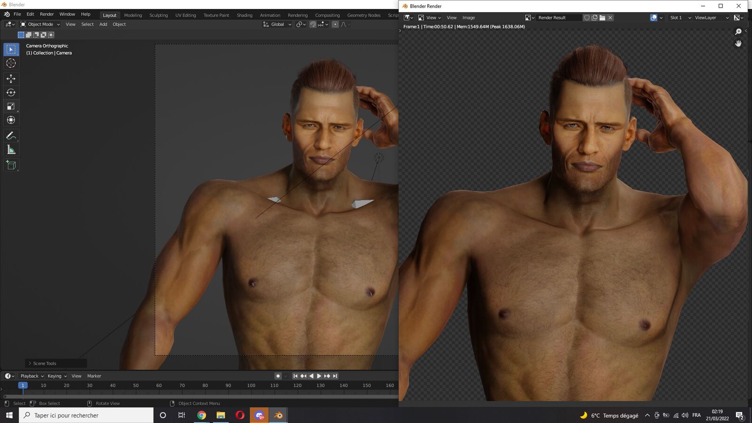Select the Scale tool

(11, 106)
